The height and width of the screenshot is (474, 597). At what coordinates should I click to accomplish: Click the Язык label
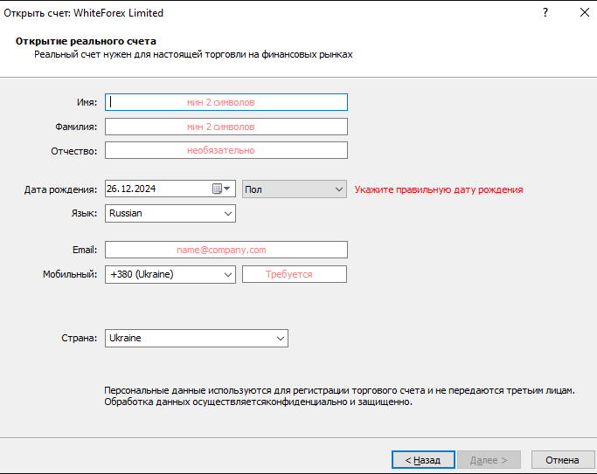(84, 213)
